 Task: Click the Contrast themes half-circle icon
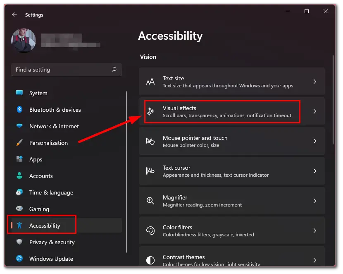click(x=150, y=260)
